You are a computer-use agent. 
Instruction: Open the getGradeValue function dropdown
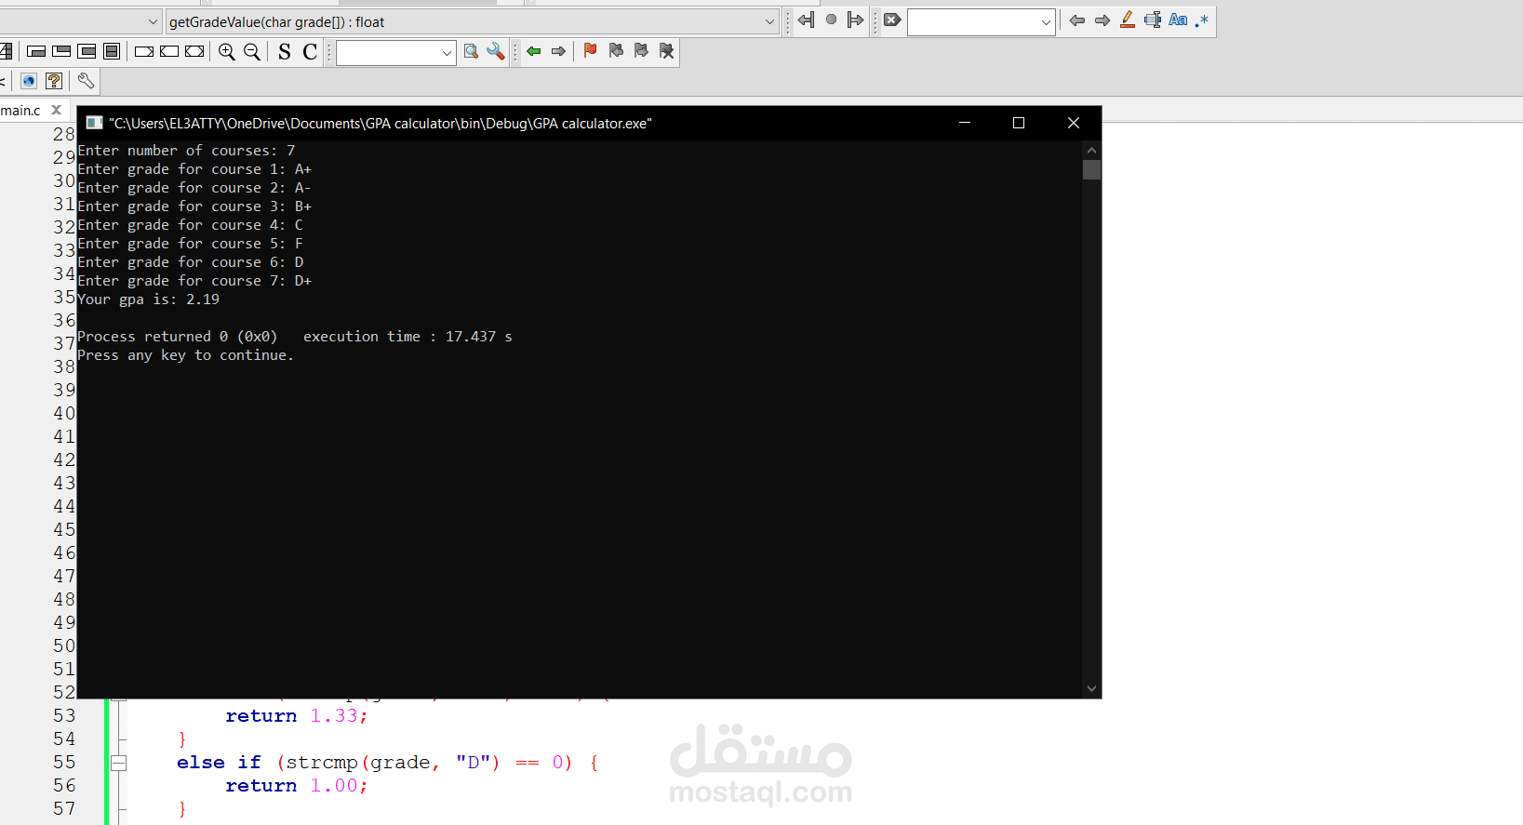point(769,21)
